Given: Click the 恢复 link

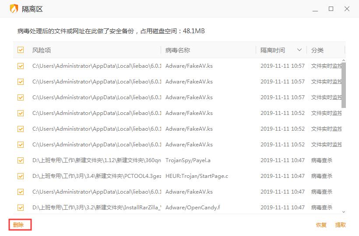Looking at the screenshot, I should coord(321,225).
